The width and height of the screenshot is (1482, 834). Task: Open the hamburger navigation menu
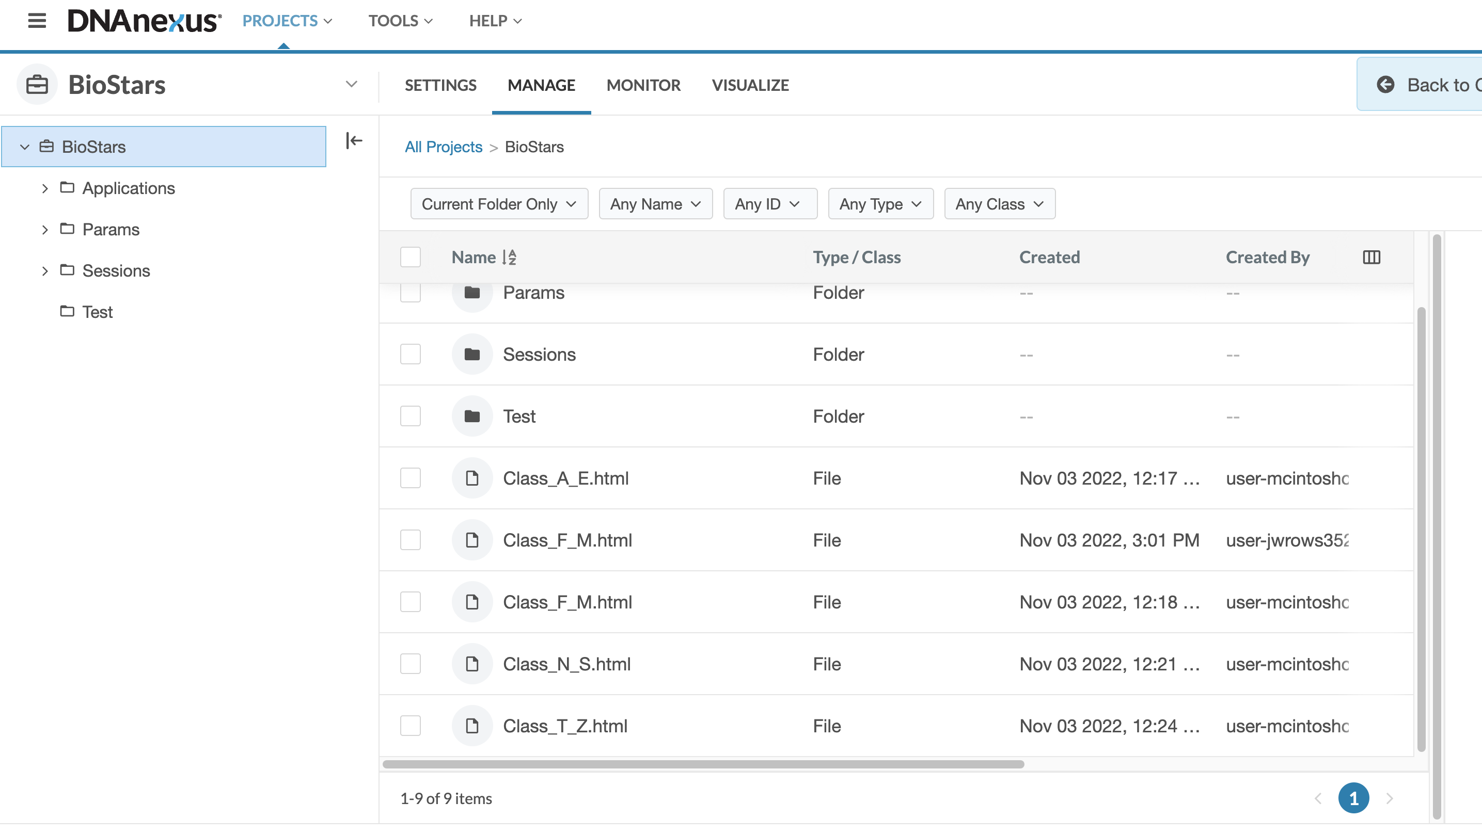37,21
